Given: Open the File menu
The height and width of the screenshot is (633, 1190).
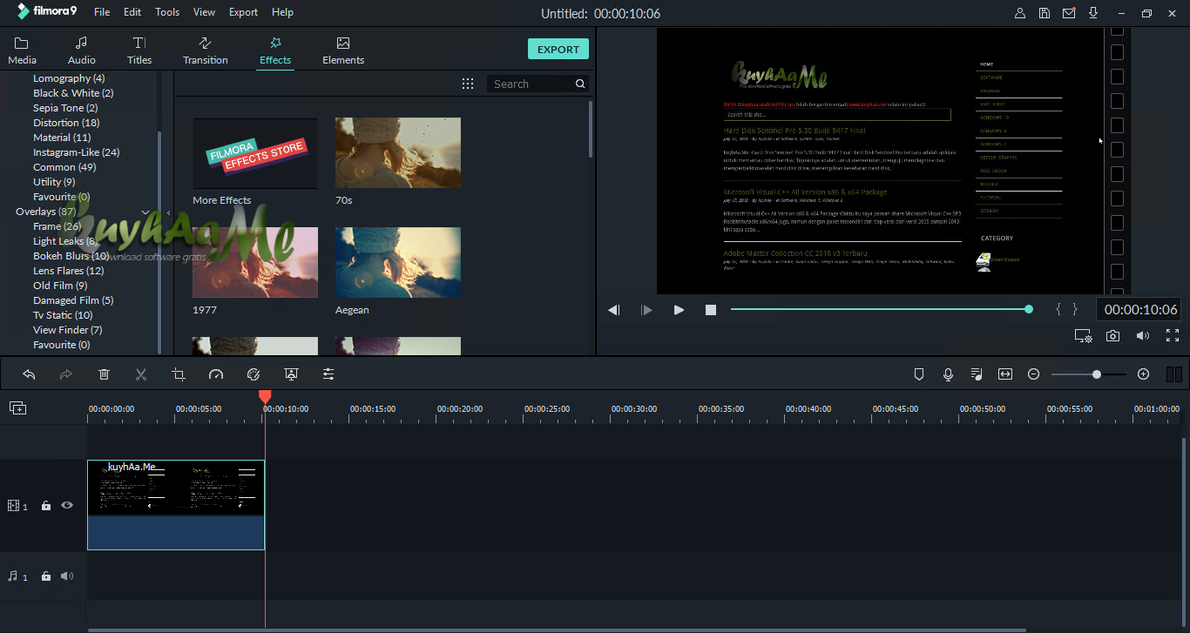Looking at the screenshot, I should (102, 12).
